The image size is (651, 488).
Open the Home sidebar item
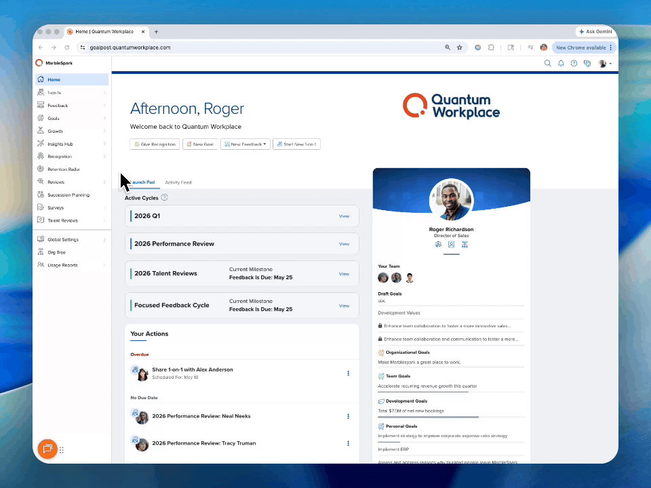pyautogui.click(x=72, y=79)
